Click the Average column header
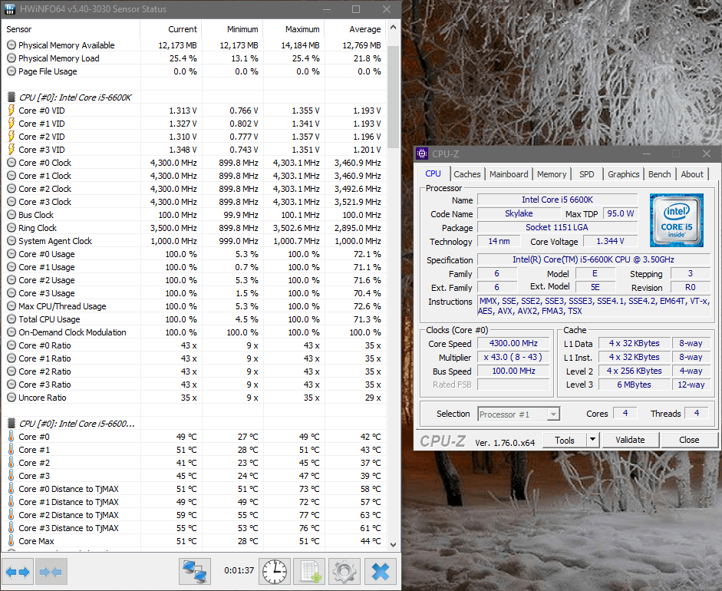Screen dimensions: 722x591 [x=355, y=29]
